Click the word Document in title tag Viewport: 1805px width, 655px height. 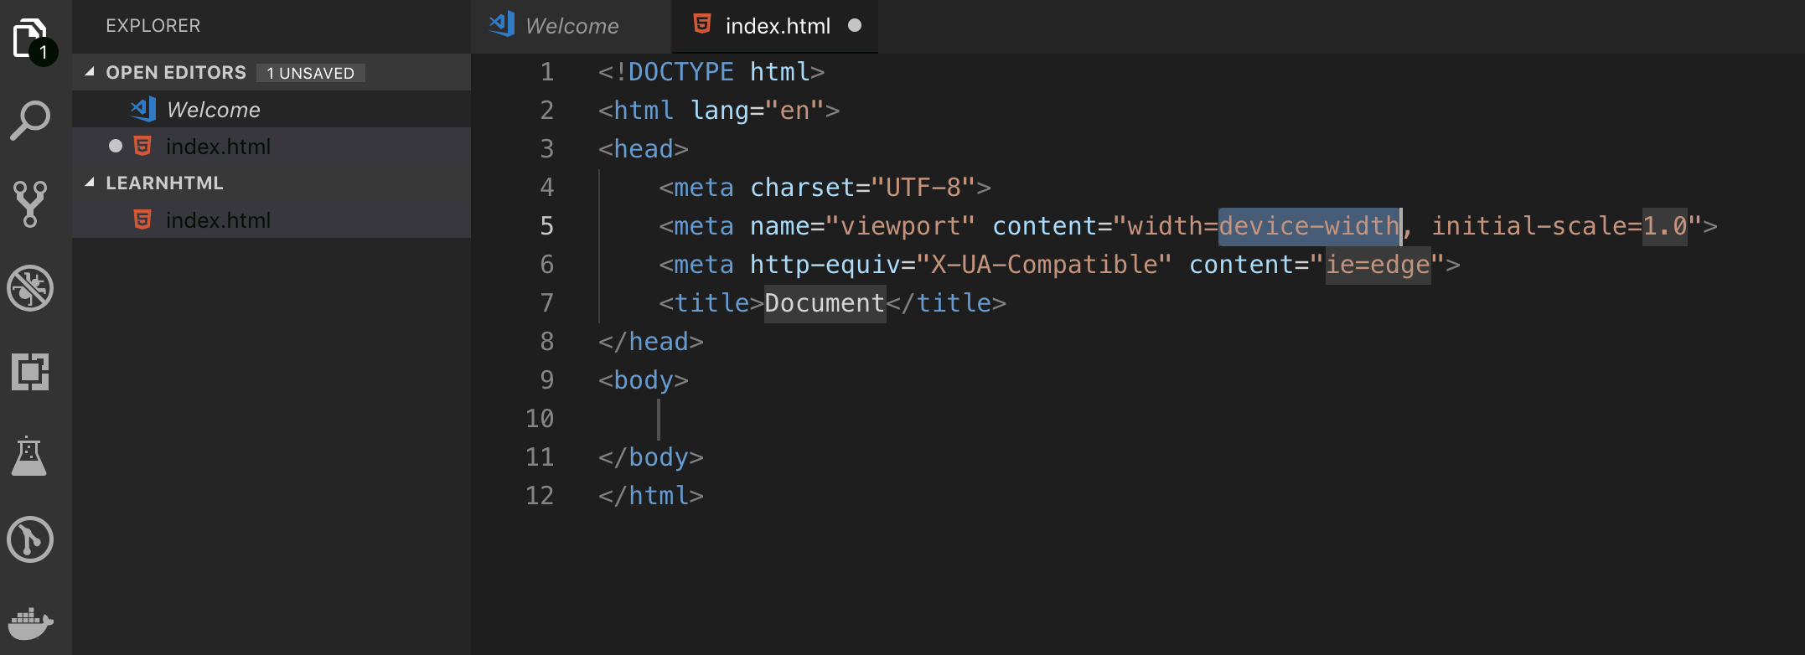point(825,303)
